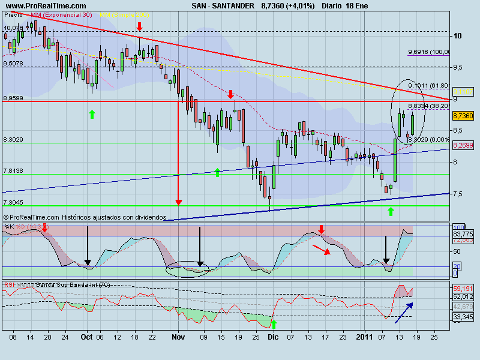The width and height of the screenshot is (480, 360).
Task: Click the 8,5 tick on price axis
Action: (458, 130)
